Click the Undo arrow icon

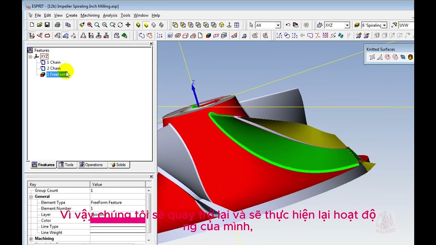[x=288, y=25]
